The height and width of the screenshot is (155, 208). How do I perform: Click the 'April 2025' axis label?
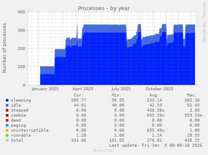pos(83,89)
